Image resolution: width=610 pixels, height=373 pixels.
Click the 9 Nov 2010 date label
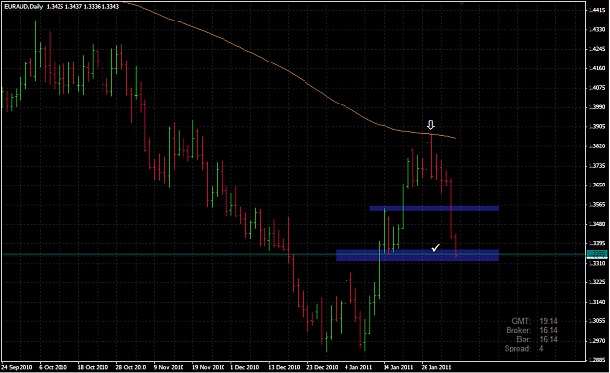point(169,367)
